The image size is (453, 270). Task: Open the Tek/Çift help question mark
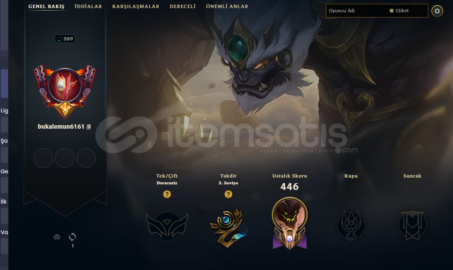click(x=167, y=194)
